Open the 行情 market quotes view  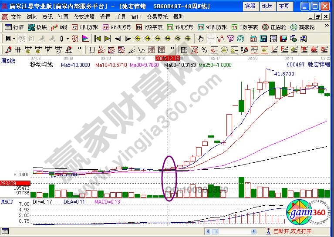pos(14,27)
